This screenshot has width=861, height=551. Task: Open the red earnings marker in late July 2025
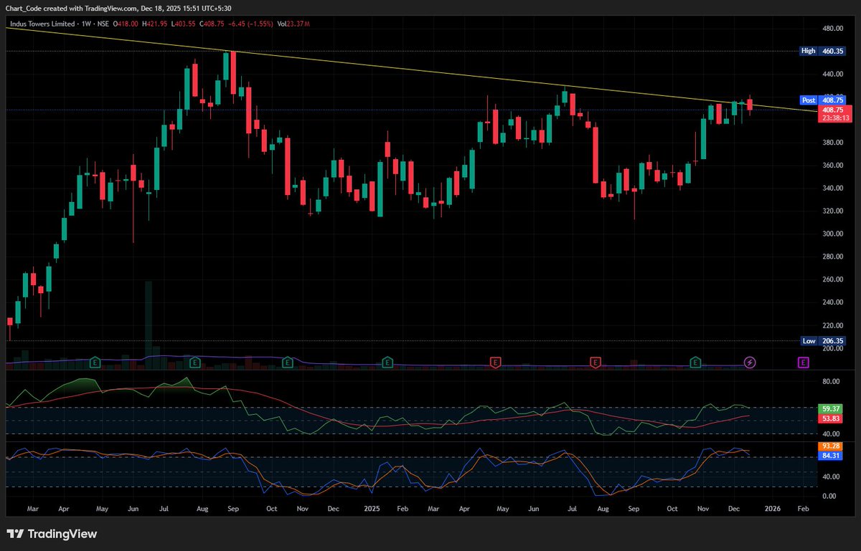click(x=595, y=363)
